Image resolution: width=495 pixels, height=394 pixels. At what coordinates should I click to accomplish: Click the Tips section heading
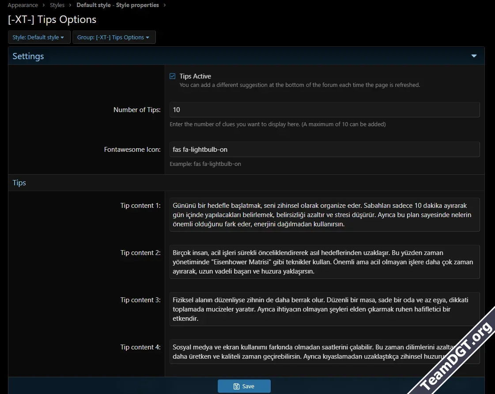click(19, 183)
